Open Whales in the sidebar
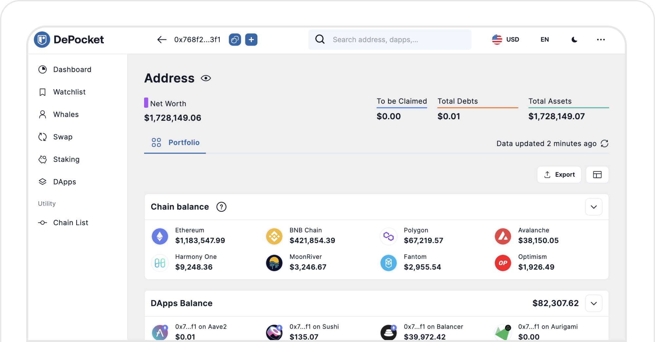655x342 pixels. [59, 114]
